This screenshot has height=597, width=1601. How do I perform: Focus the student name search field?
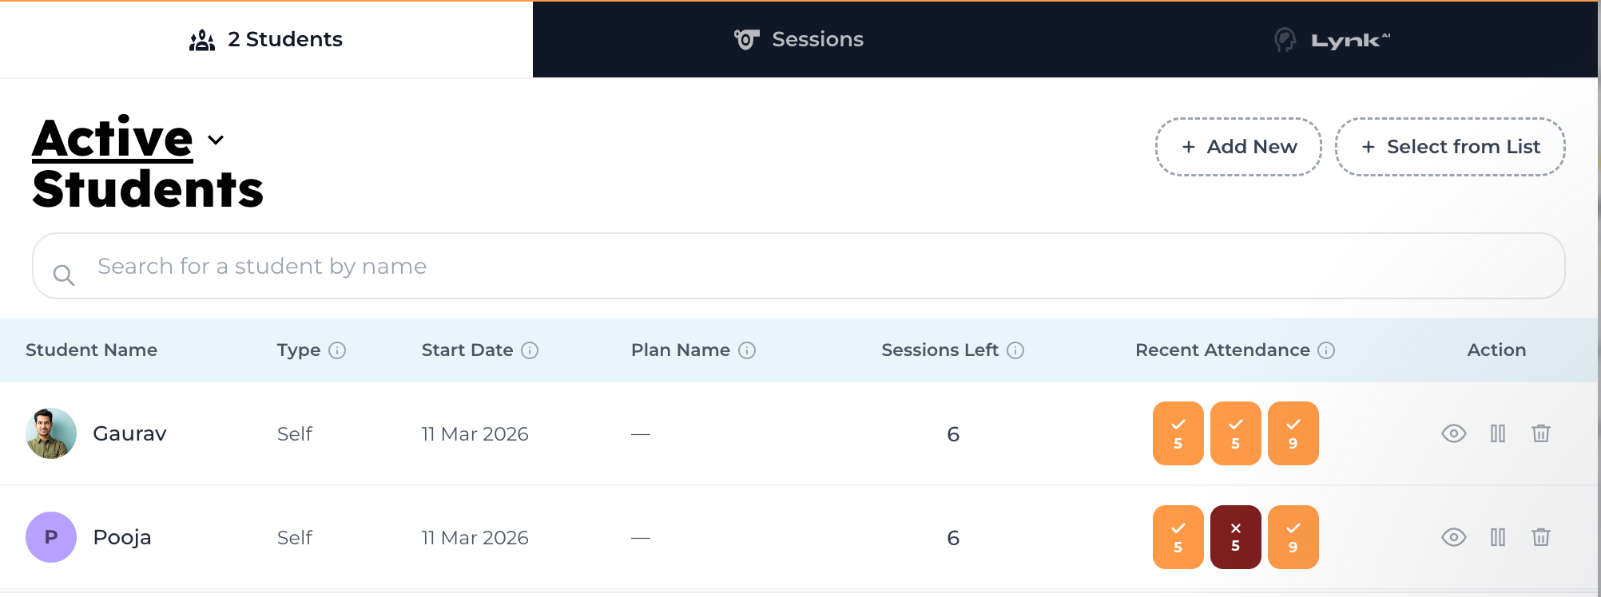point(799,266)
